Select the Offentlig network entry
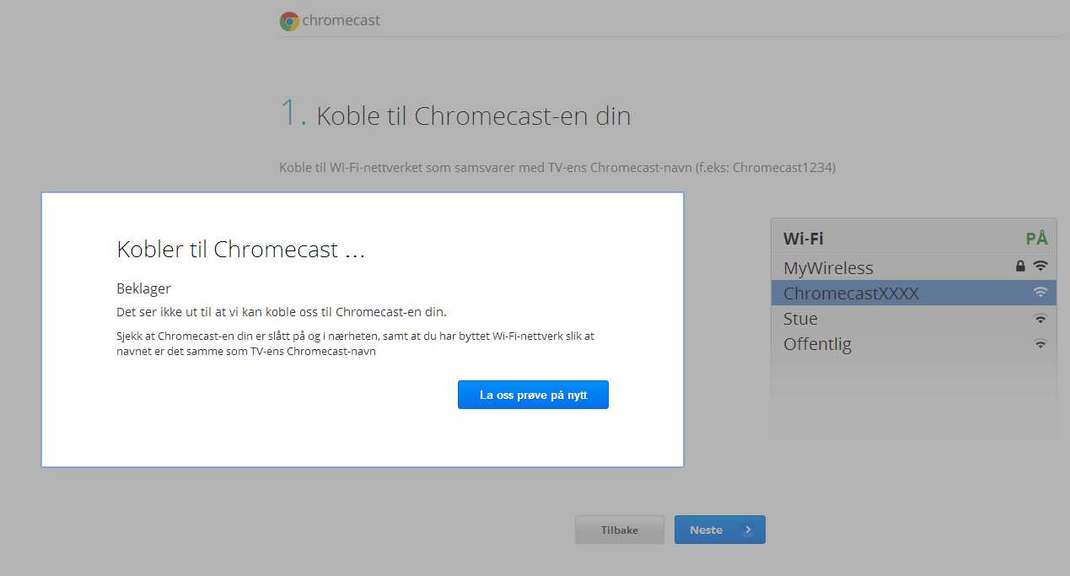The image size is (1070, 576). pos(914,344)
